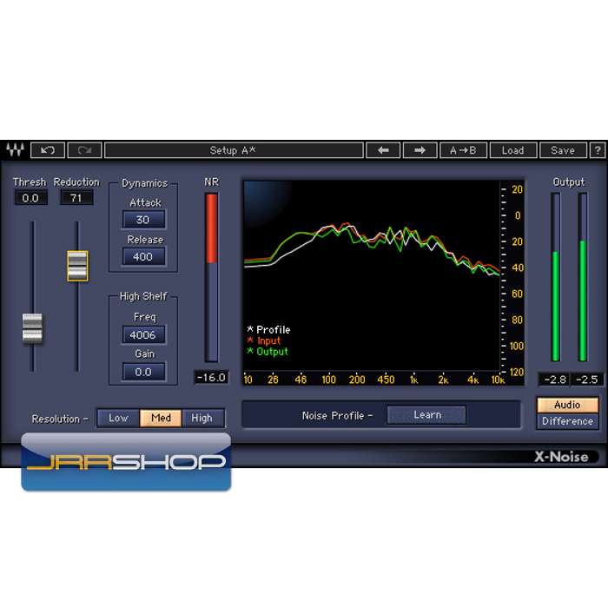Switch monitoring to Audio

coord(567,405)
